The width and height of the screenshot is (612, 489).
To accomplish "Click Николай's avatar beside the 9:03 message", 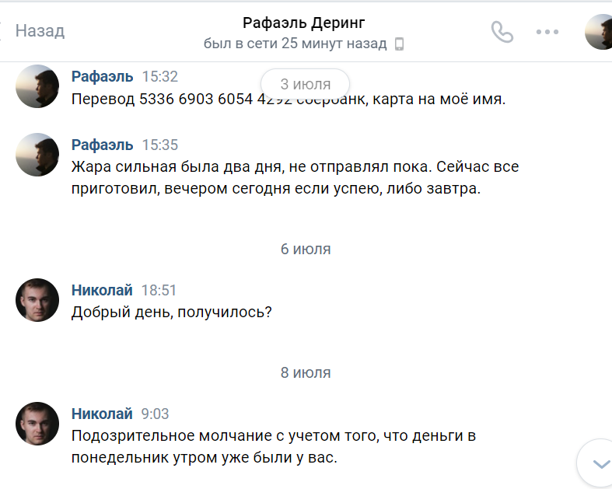I will click(37, 424).
